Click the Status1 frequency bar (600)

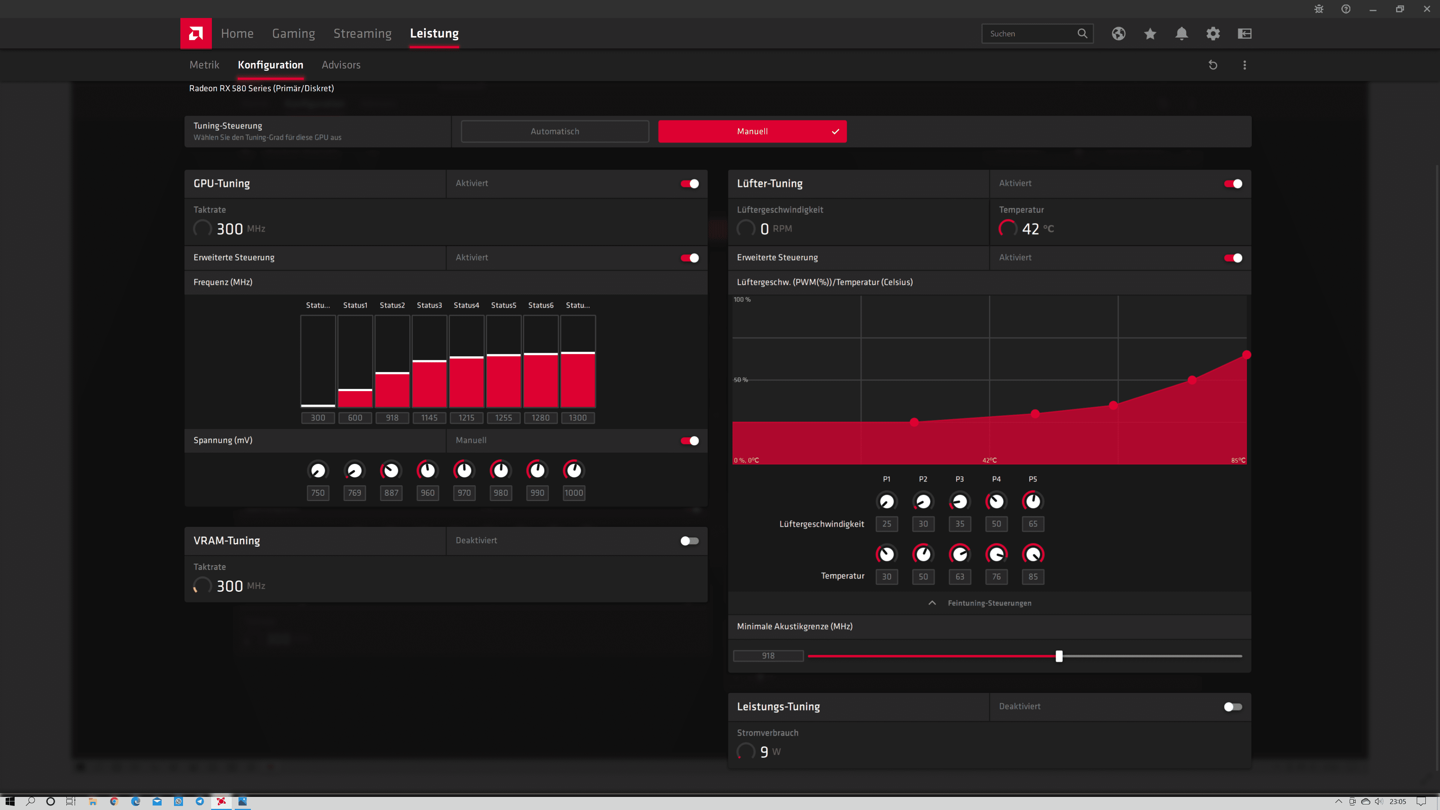tap(355, 361)
